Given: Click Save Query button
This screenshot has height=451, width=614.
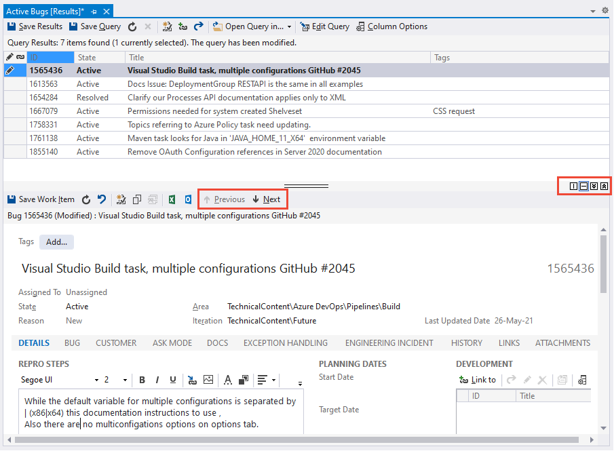Looking at the screenshot, I should pyautogui.click(x=95, y=26).
